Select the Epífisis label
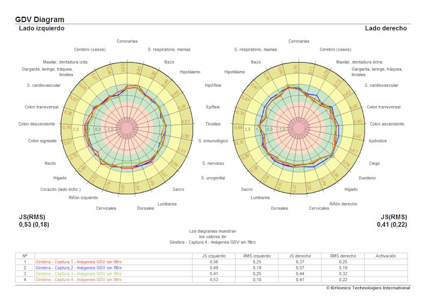Image resolution: width=426 pixels, height=306 pixels. click(x=213, y=106)
